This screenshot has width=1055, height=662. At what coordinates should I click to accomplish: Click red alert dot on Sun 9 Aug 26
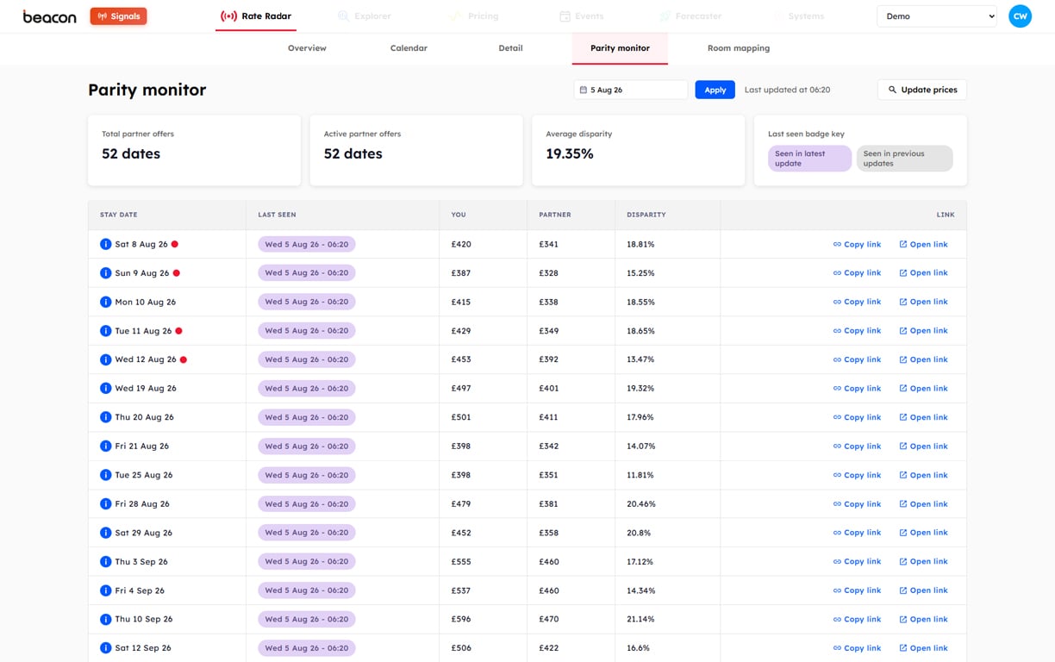pos(177,273)
